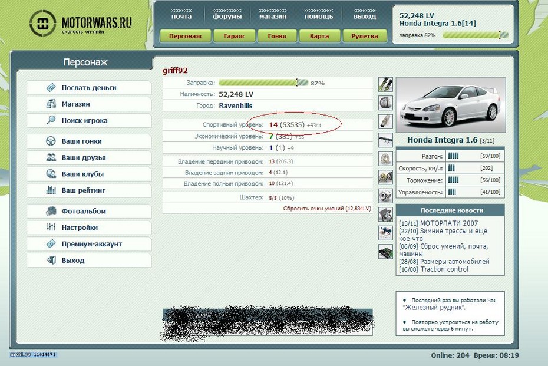Open the suspension coilovers part icon

(x=385, y=84)
